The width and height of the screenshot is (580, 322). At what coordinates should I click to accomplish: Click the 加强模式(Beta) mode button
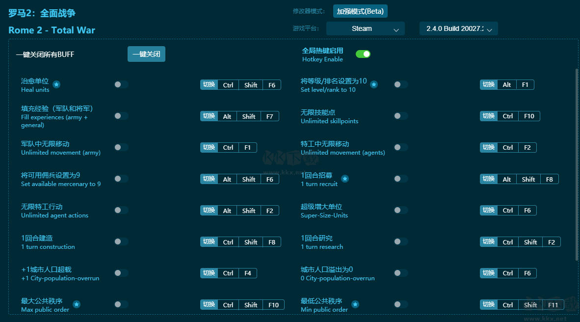click(360, 11)
